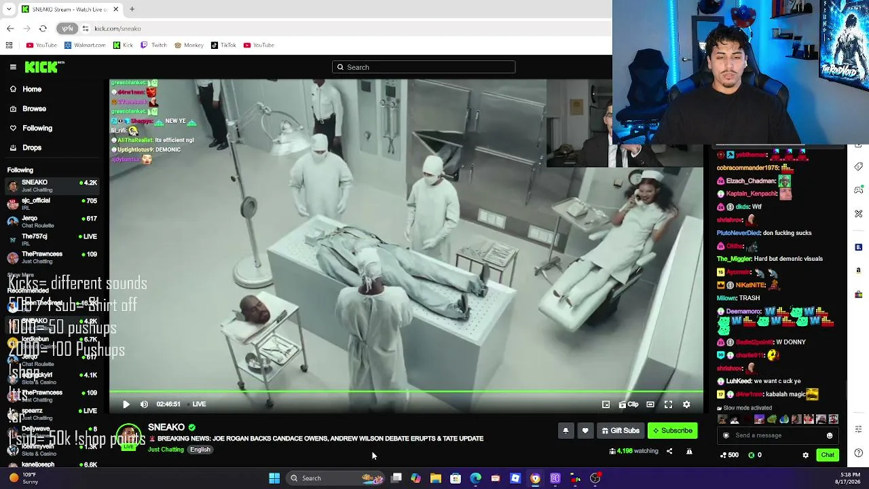The height and width of the screenshot is (489, 869).
Task: Click the bell notification icon for SNEAKO
Action: pyautogui.click(x=566, y=431)
